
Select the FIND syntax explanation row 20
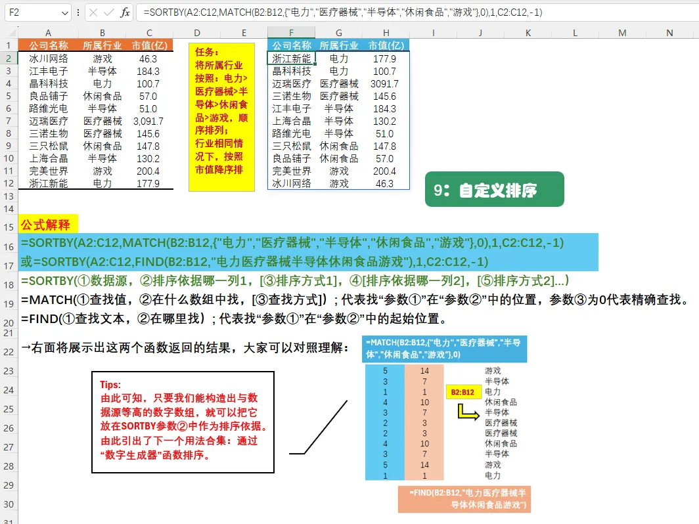[x=234, y=318]
